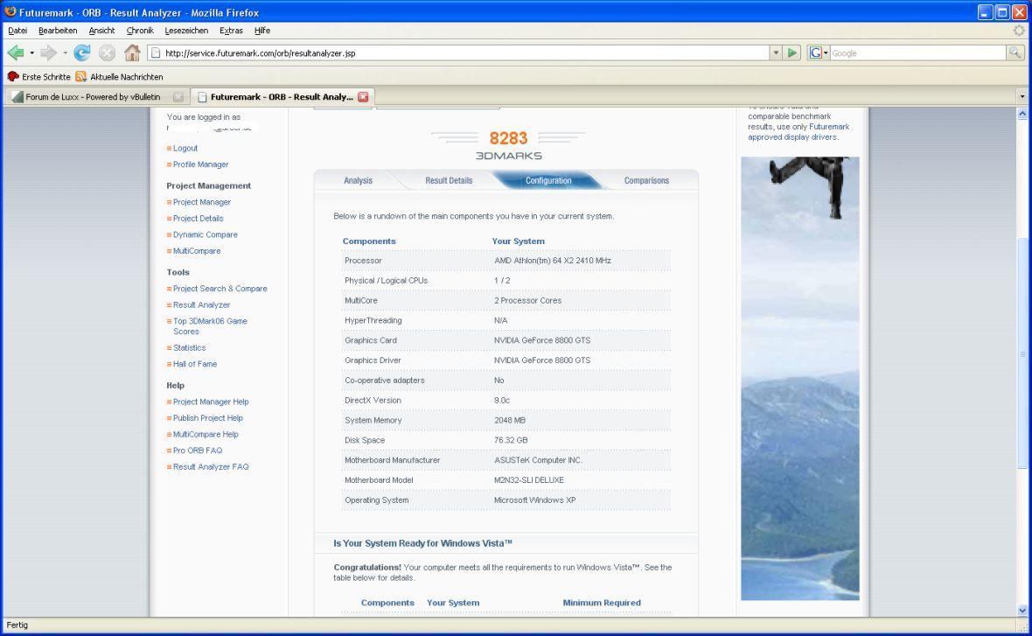Viewport: 1032px width, 636px height.
Task: Select the Futuremark - ORB - Result Analyzer tab
Action: point(283,97)
